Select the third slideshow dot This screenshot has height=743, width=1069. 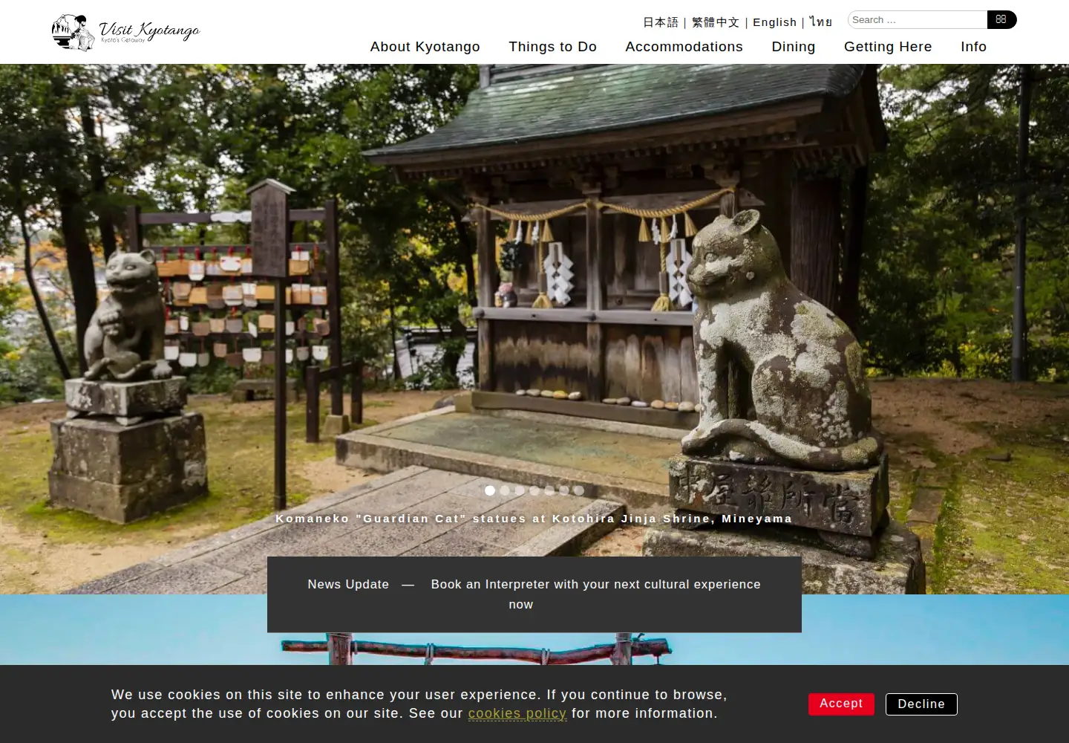click(520, 490)
